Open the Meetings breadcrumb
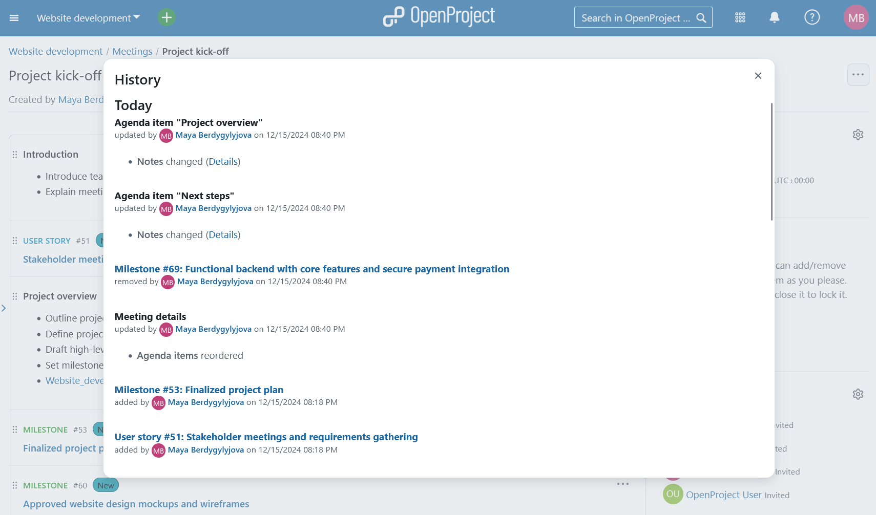 tap(132, 51)
